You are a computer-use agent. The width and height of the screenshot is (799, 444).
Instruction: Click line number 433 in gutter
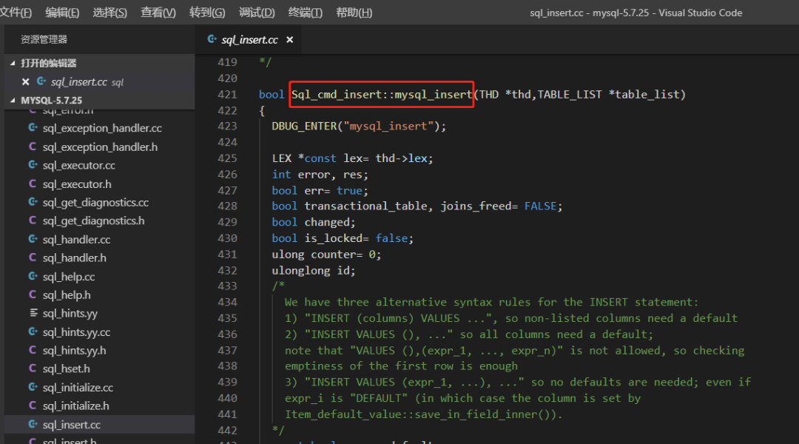tap(227, 286)
